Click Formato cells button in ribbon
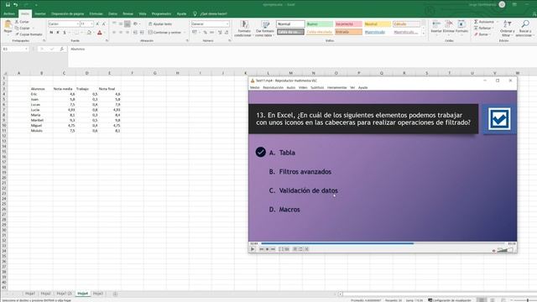 pyautogui.click(x=461, y=27)
